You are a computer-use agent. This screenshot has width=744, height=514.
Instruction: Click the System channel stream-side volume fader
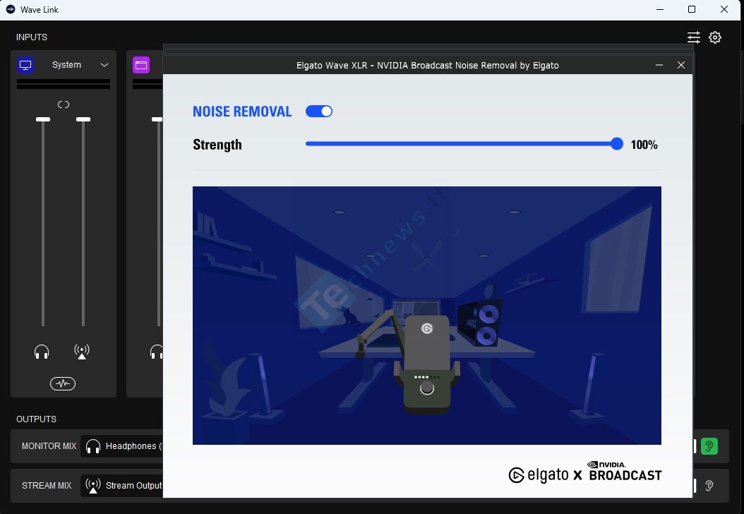click(83, 119)
